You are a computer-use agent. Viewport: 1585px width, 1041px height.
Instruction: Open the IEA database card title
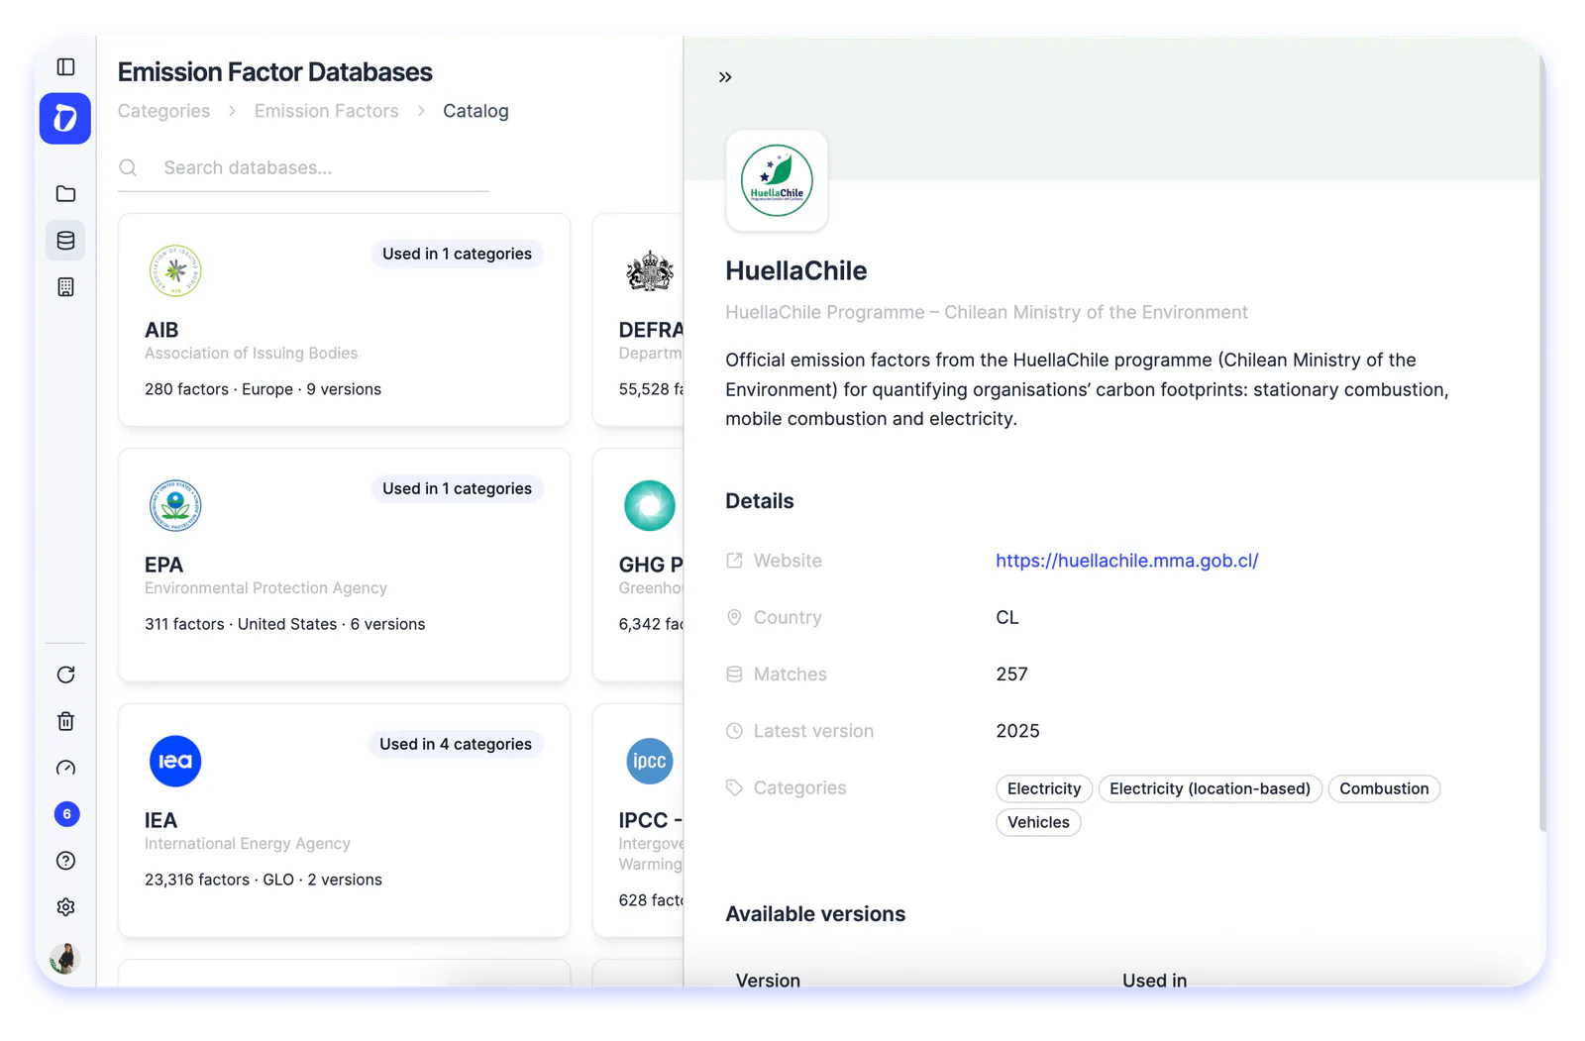(160, 820)
